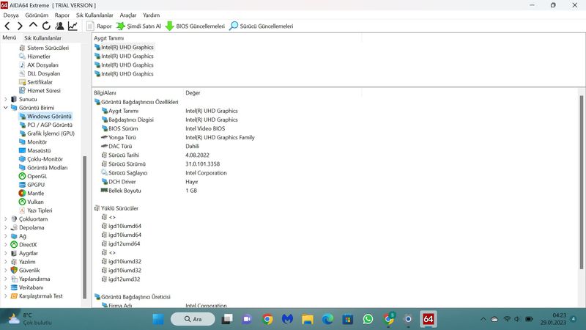Image resolution: width=586 pixels, height=330 pixels.
Task: Open File Explorer from the taskbar
Action: (x=308, y=319)
